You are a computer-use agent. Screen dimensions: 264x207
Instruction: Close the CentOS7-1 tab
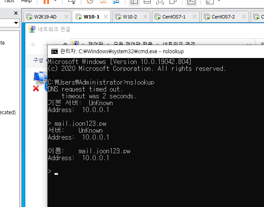[194, 17]
